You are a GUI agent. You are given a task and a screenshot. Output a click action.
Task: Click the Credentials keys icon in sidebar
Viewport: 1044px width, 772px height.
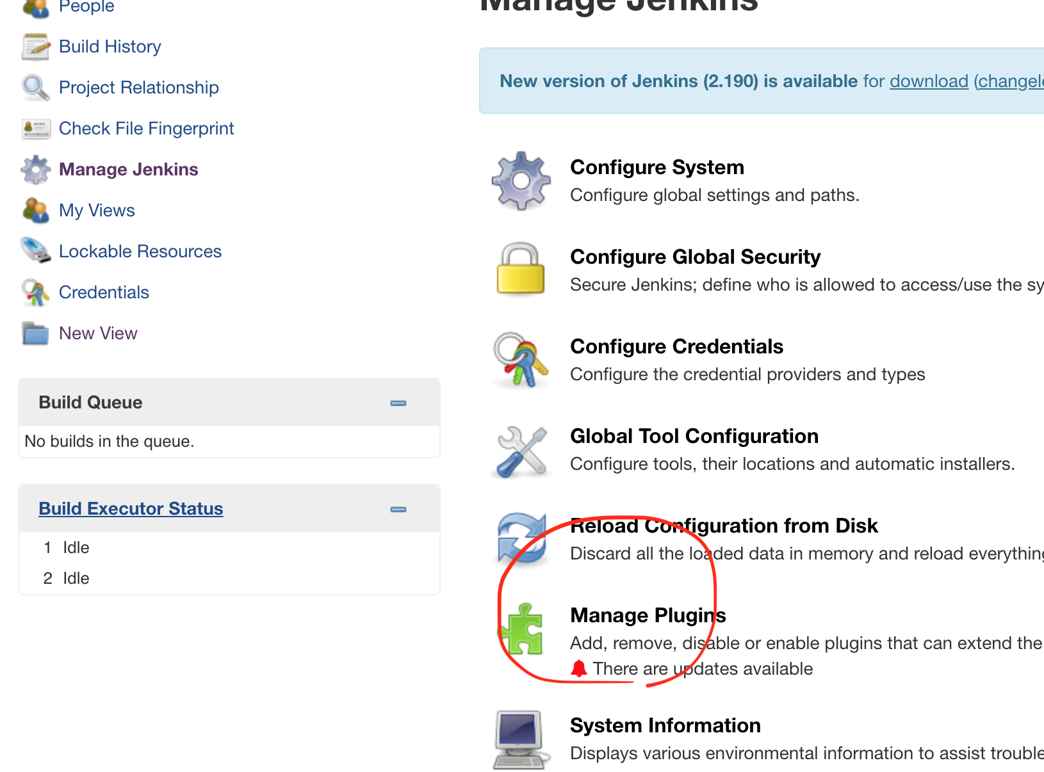point(36,293)
